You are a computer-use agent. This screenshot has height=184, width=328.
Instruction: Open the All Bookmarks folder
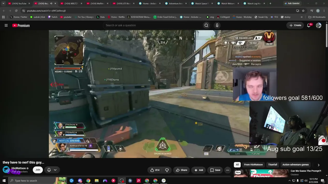(317, 17)
